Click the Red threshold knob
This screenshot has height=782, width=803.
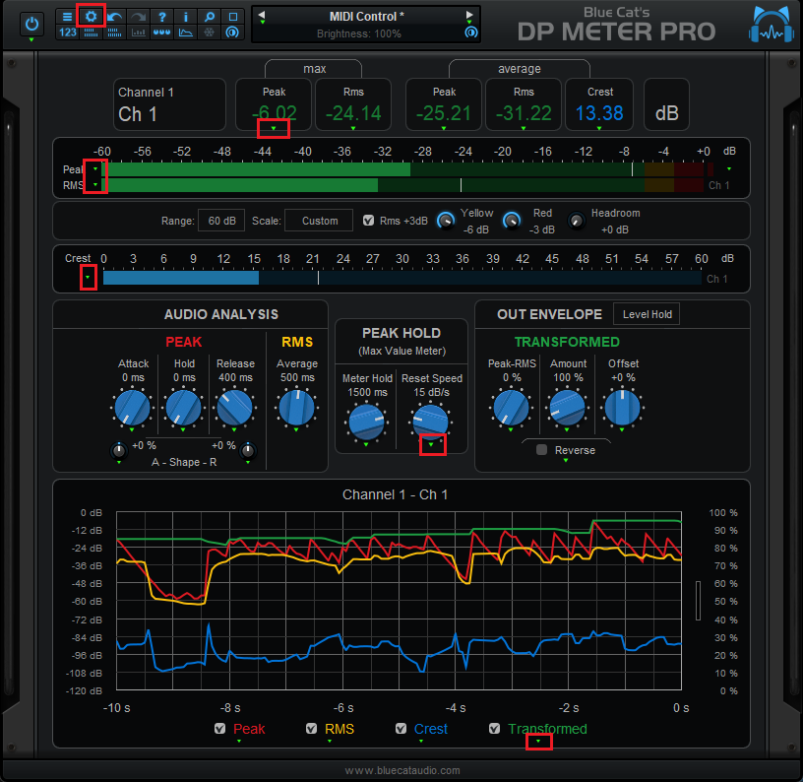pos(512,221)
